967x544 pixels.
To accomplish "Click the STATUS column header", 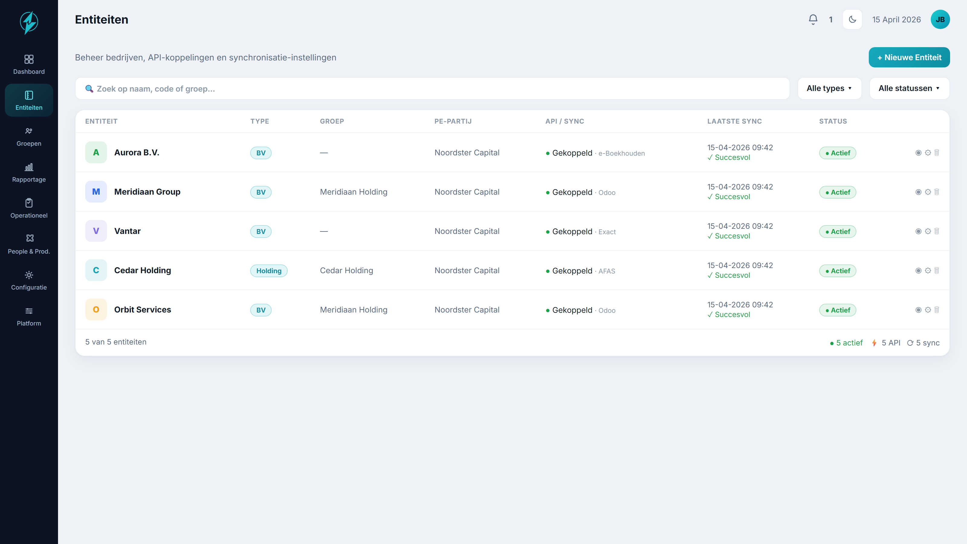I will (833, 121).
